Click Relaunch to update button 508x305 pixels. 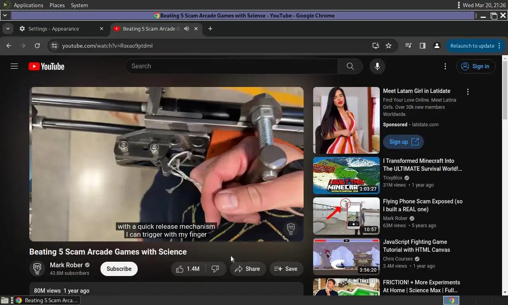click(475, 46)
